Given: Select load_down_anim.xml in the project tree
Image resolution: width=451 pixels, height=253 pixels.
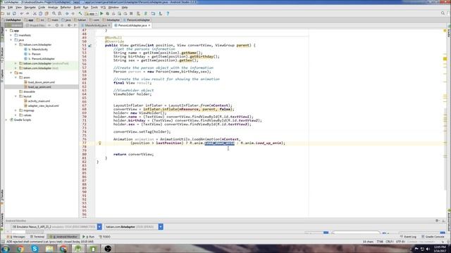Looking at the screenshot, I should [x=41, y=82].
